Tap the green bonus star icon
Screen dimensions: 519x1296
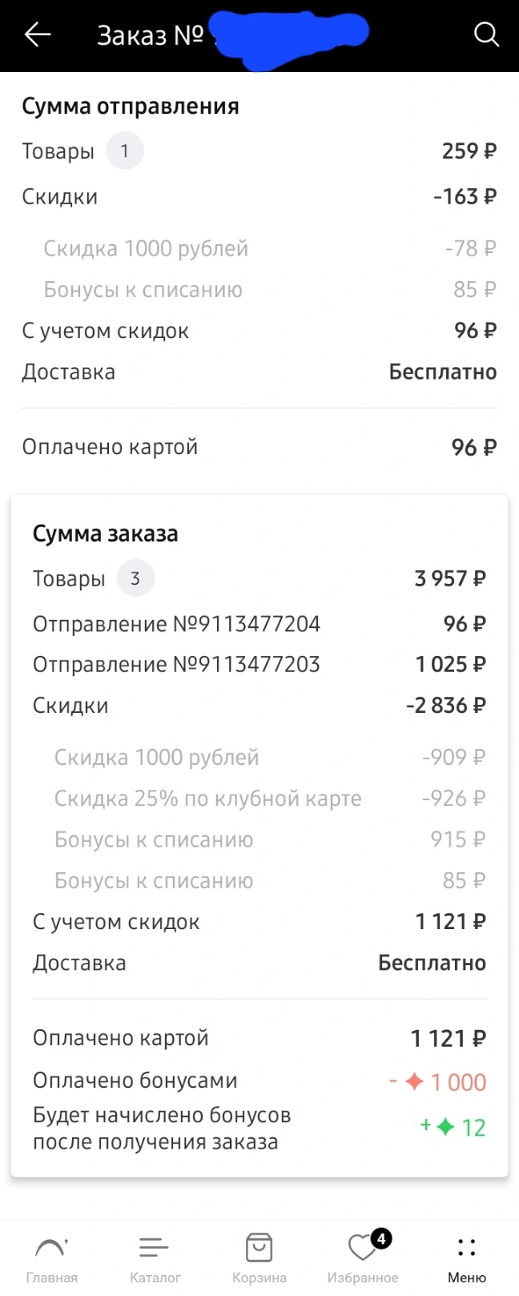click(445, 1127)
